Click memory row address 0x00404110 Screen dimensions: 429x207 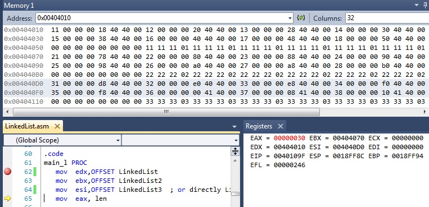pyautogui.click(x=24, y=102)
